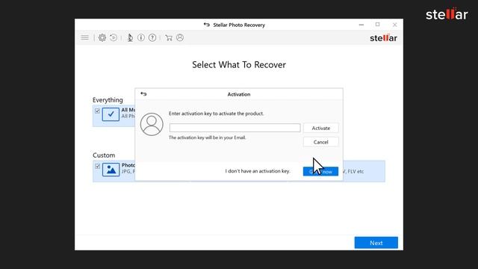This screenshot has height=269, width=478.
Task: Click the "Activation" dialog title
Action: (239, 94)
